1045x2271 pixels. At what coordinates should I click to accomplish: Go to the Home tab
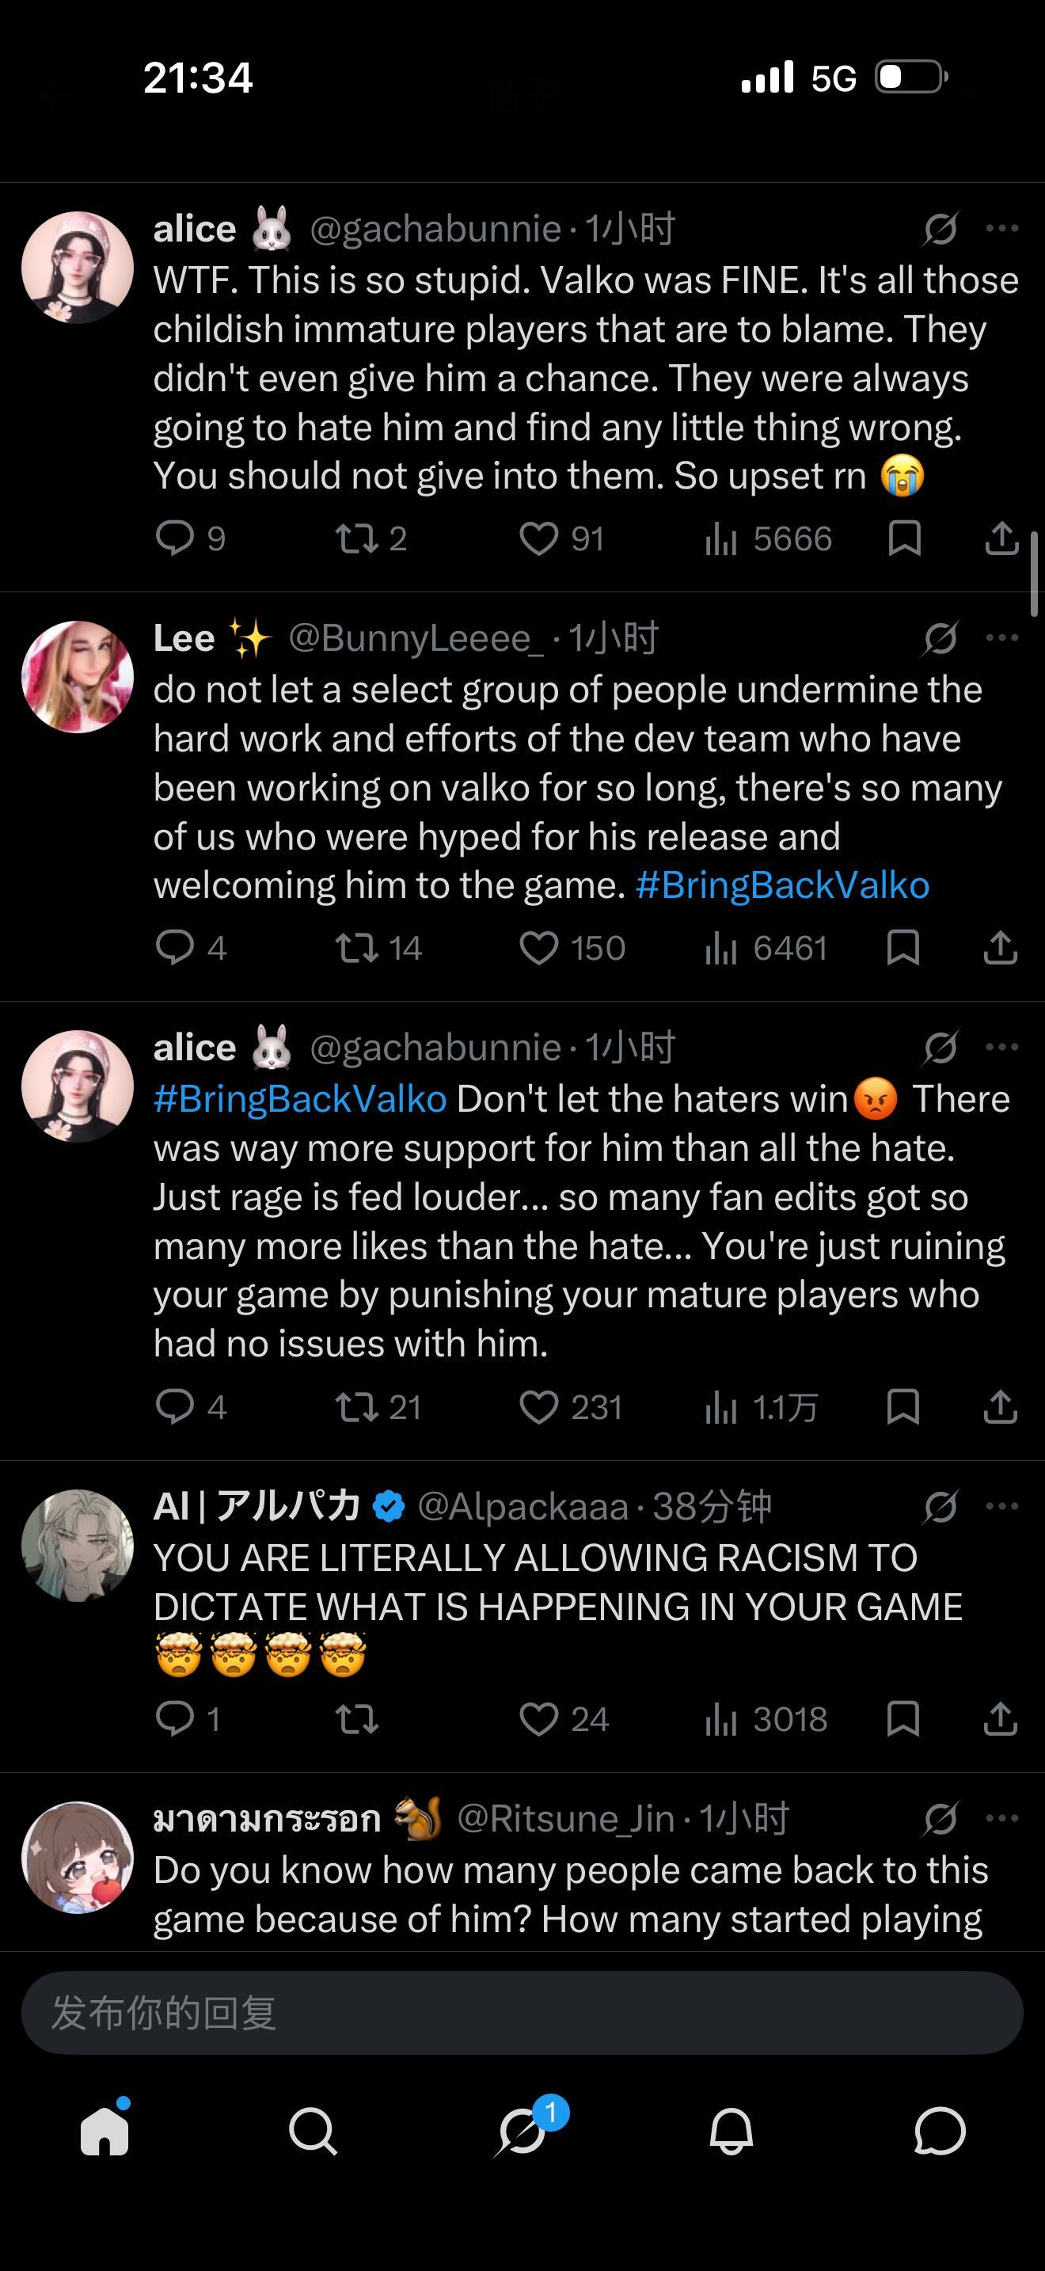tap(104, 2132)
